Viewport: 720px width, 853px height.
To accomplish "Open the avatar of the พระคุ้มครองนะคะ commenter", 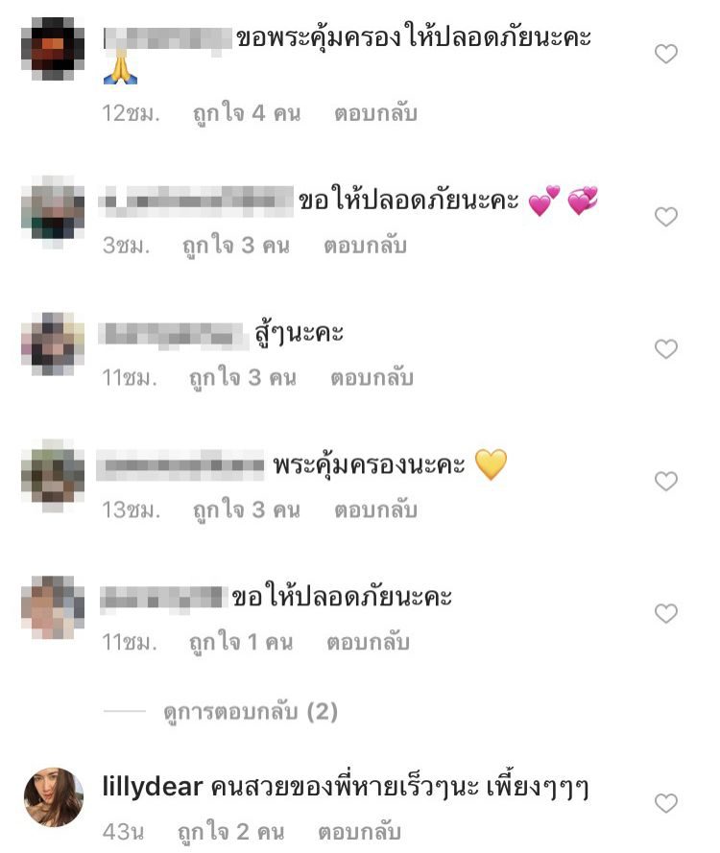I will click(53, 476).
